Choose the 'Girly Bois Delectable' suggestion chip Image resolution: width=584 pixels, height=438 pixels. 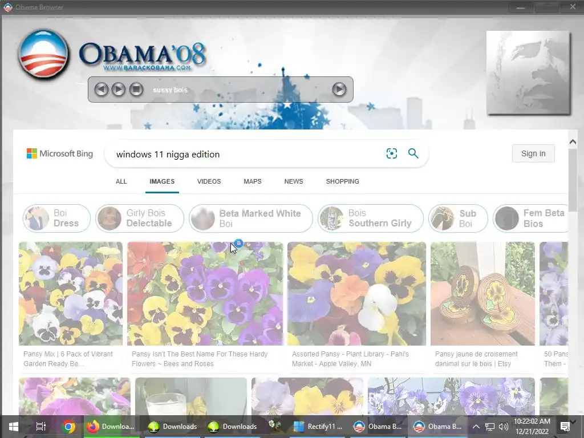pos(140,218)
